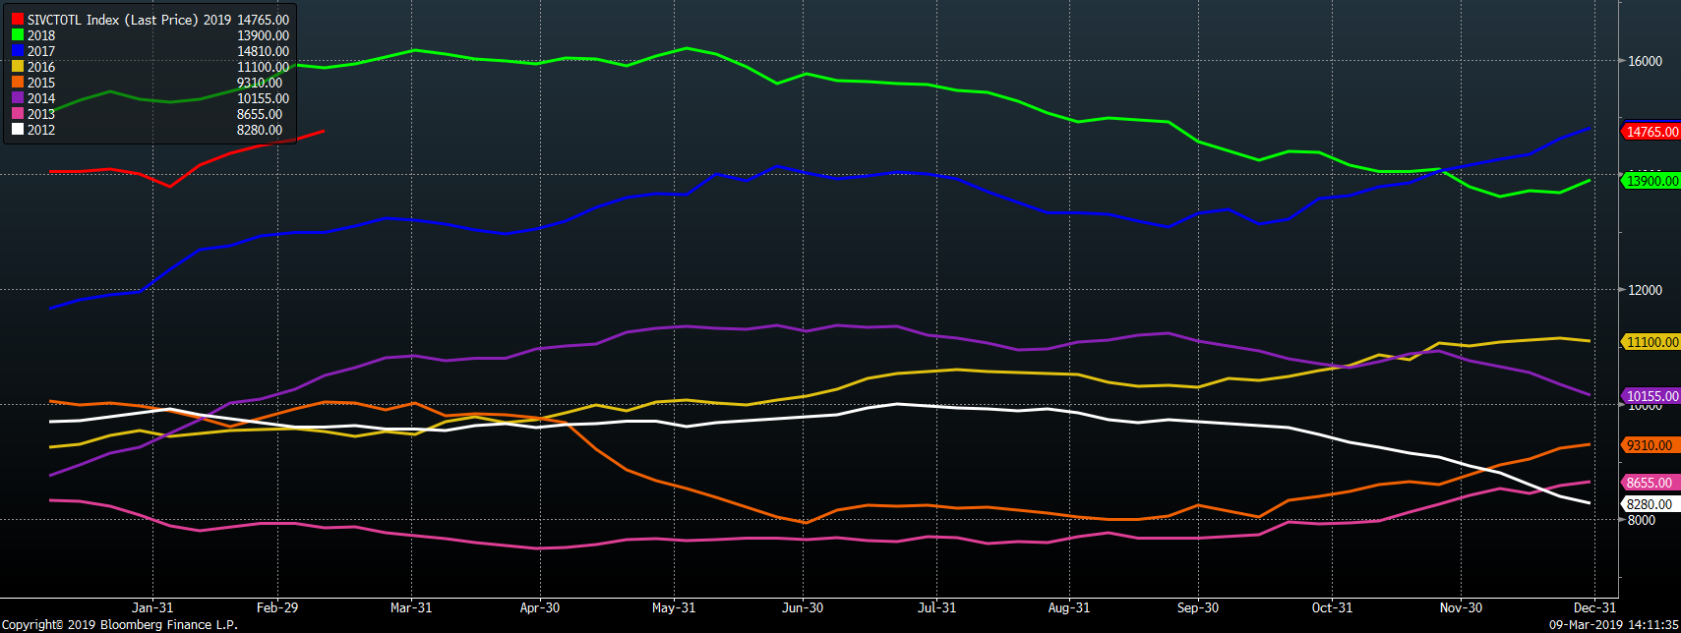Select the purple 10155.00 price tag
The height and width of the screenshot is (633, 1681).
pos(1651,397)
